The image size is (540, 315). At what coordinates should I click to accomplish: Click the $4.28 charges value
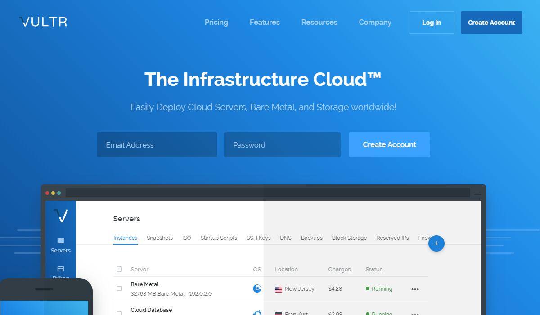(x=335, y=289)
